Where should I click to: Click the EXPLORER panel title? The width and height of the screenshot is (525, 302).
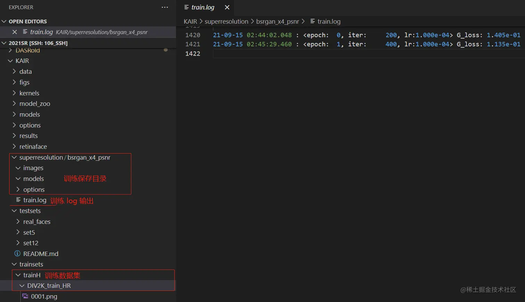click(21, 7)
